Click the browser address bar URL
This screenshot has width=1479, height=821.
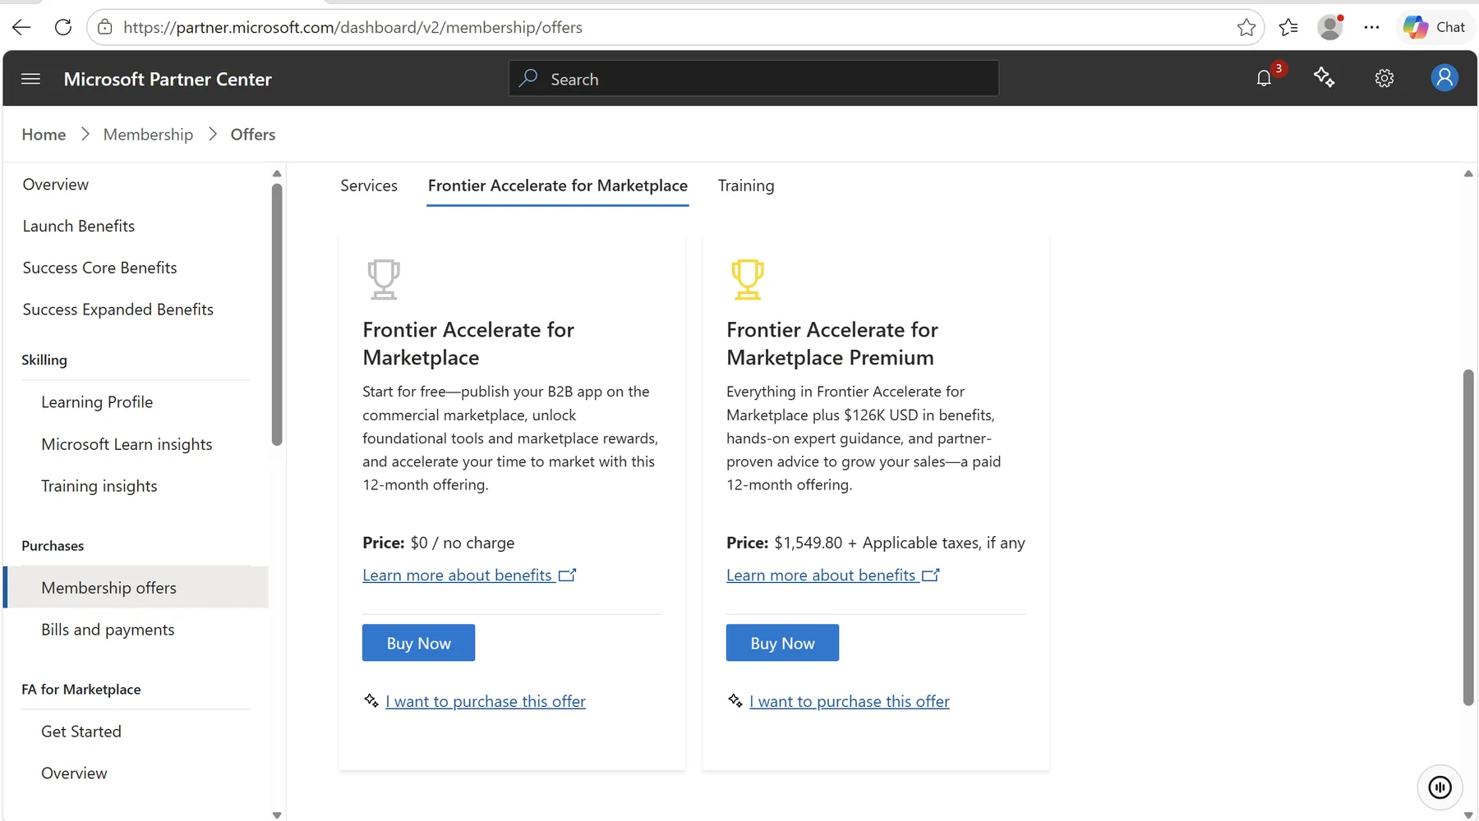point(352,27)
